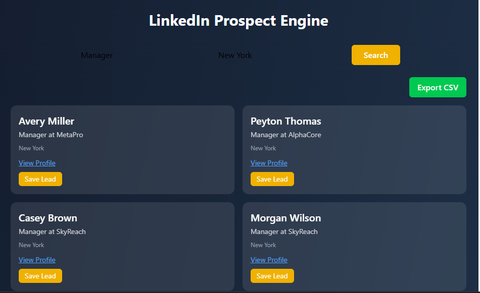
Task: Click the Manager at MetaPro subtitle
Action: click(x=51, y=135)
